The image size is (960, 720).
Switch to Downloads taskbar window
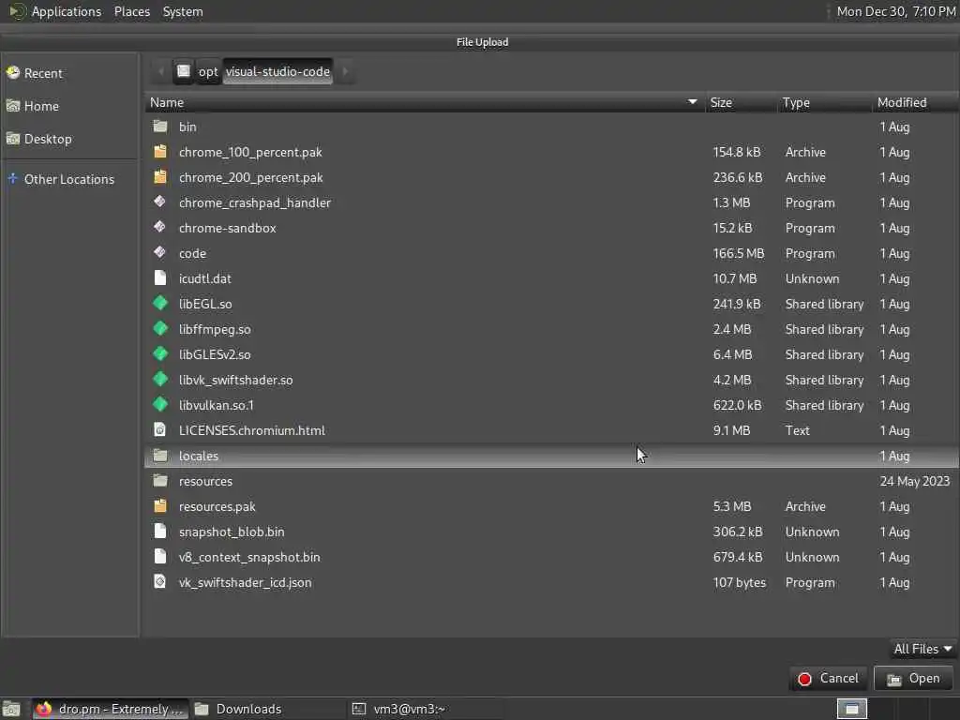coord(268,709)
